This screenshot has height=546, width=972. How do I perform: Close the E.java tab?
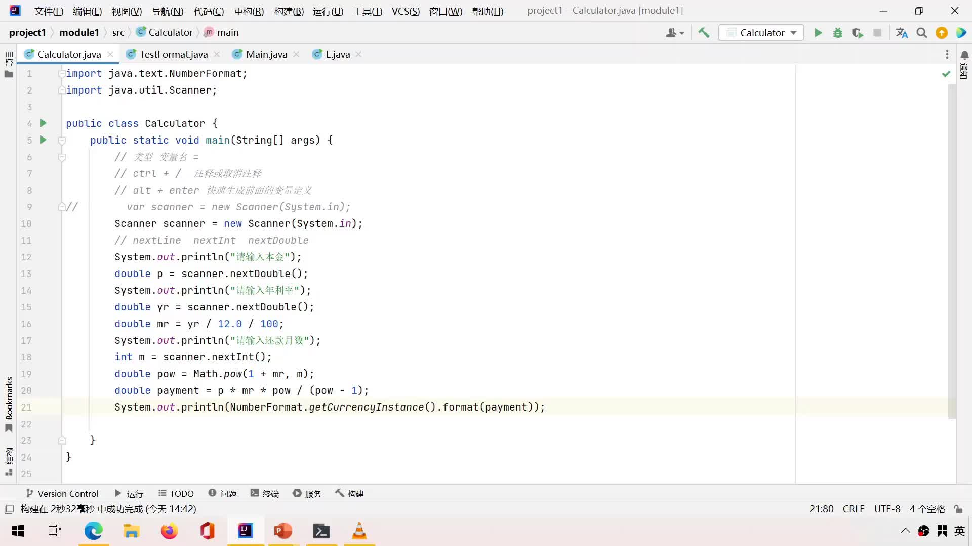(x=358, y=54)
